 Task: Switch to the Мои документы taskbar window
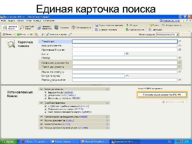[65, 142]
